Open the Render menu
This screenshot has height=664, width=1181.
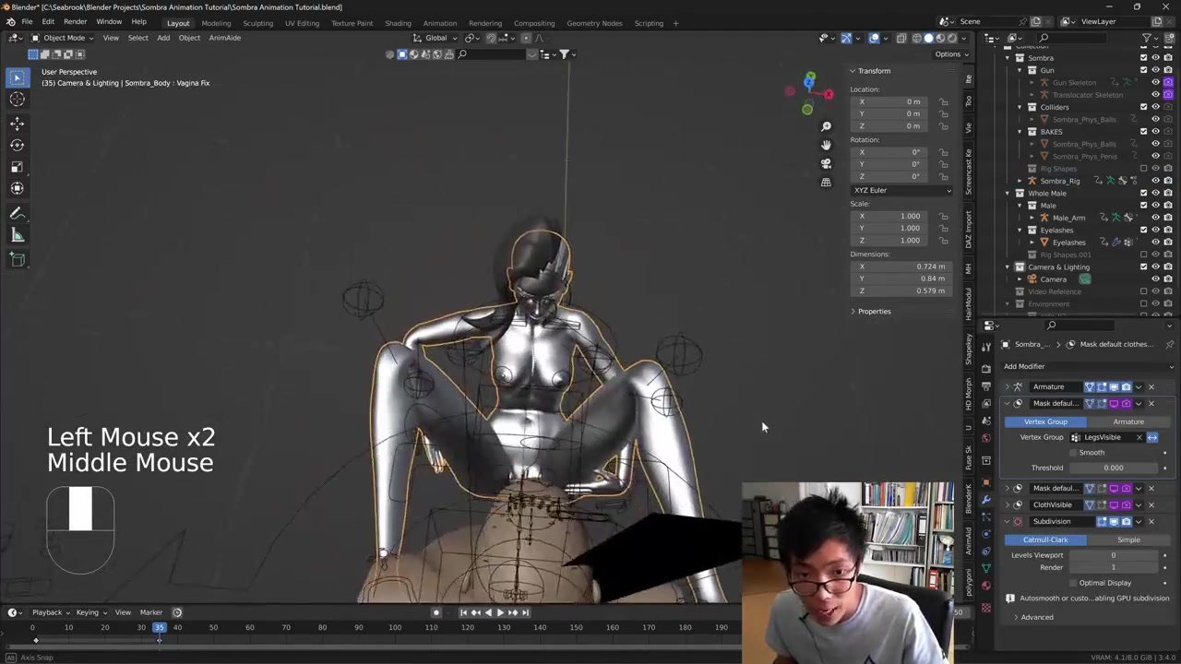click(75, 21)
